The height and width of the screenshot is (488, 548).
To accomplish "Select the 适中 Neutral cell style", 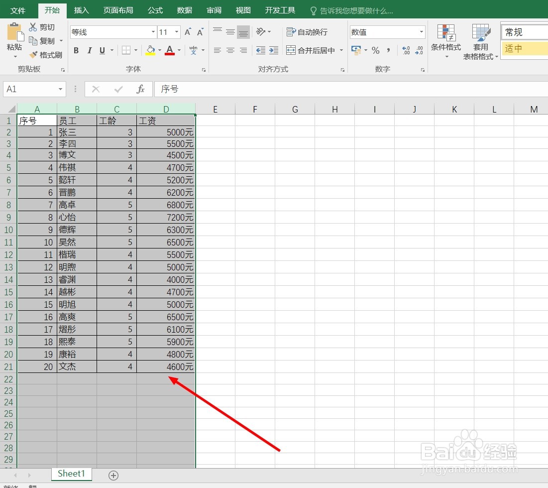I will click(525, 48).
